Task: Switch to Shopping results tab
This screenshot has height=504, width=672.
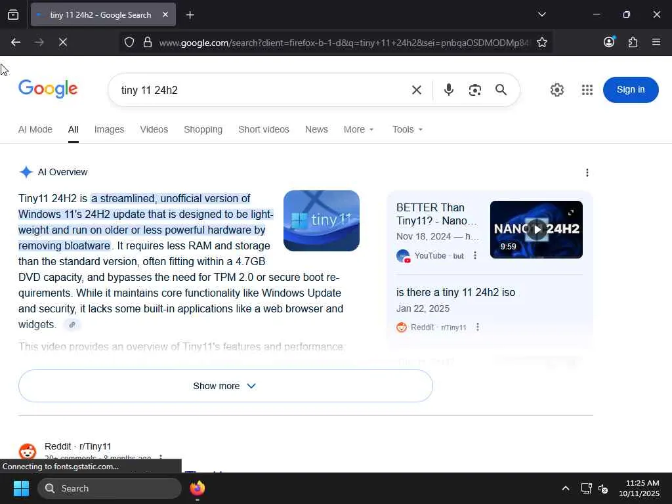Action: click(203, 129)
